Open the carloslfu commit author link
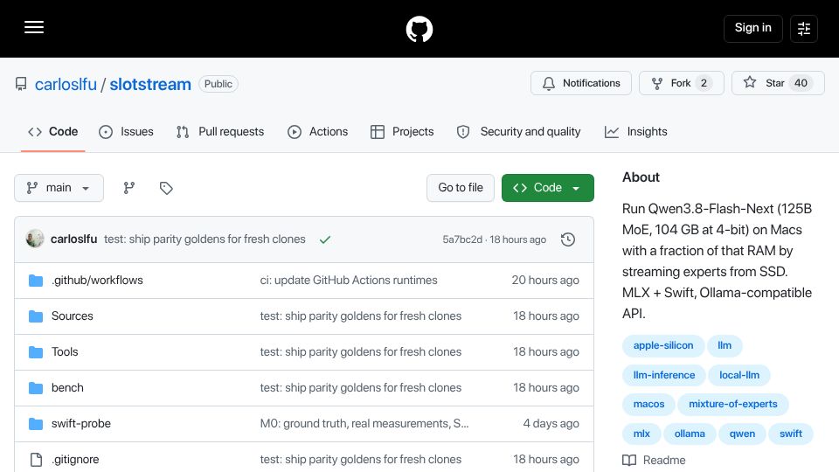 point(73,239)
